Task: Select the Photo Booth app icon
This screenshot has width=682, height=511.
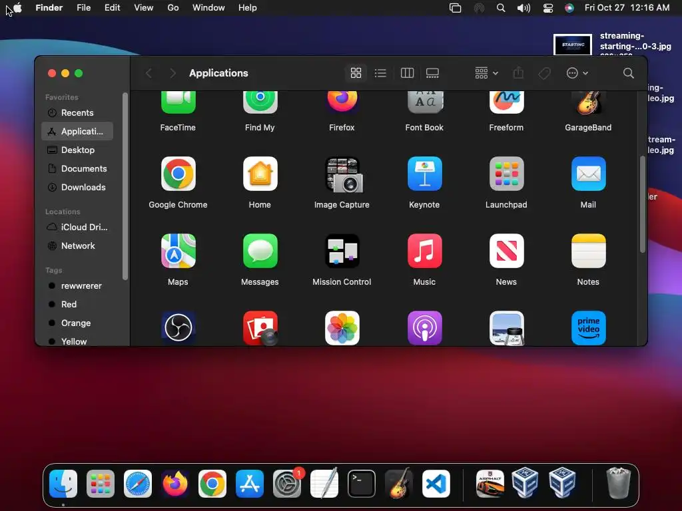Action: 260,328
